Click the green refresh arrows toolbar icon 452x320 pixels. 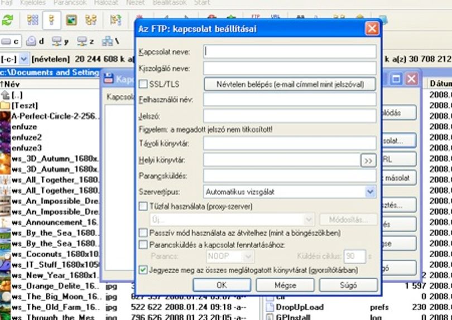[x=8, y=20]
